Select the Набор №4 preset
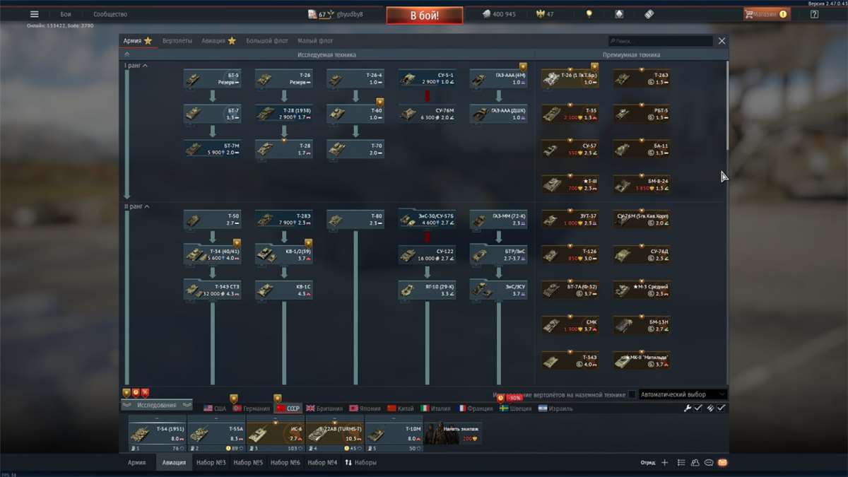Screen dimensions: 848x477 322,463
